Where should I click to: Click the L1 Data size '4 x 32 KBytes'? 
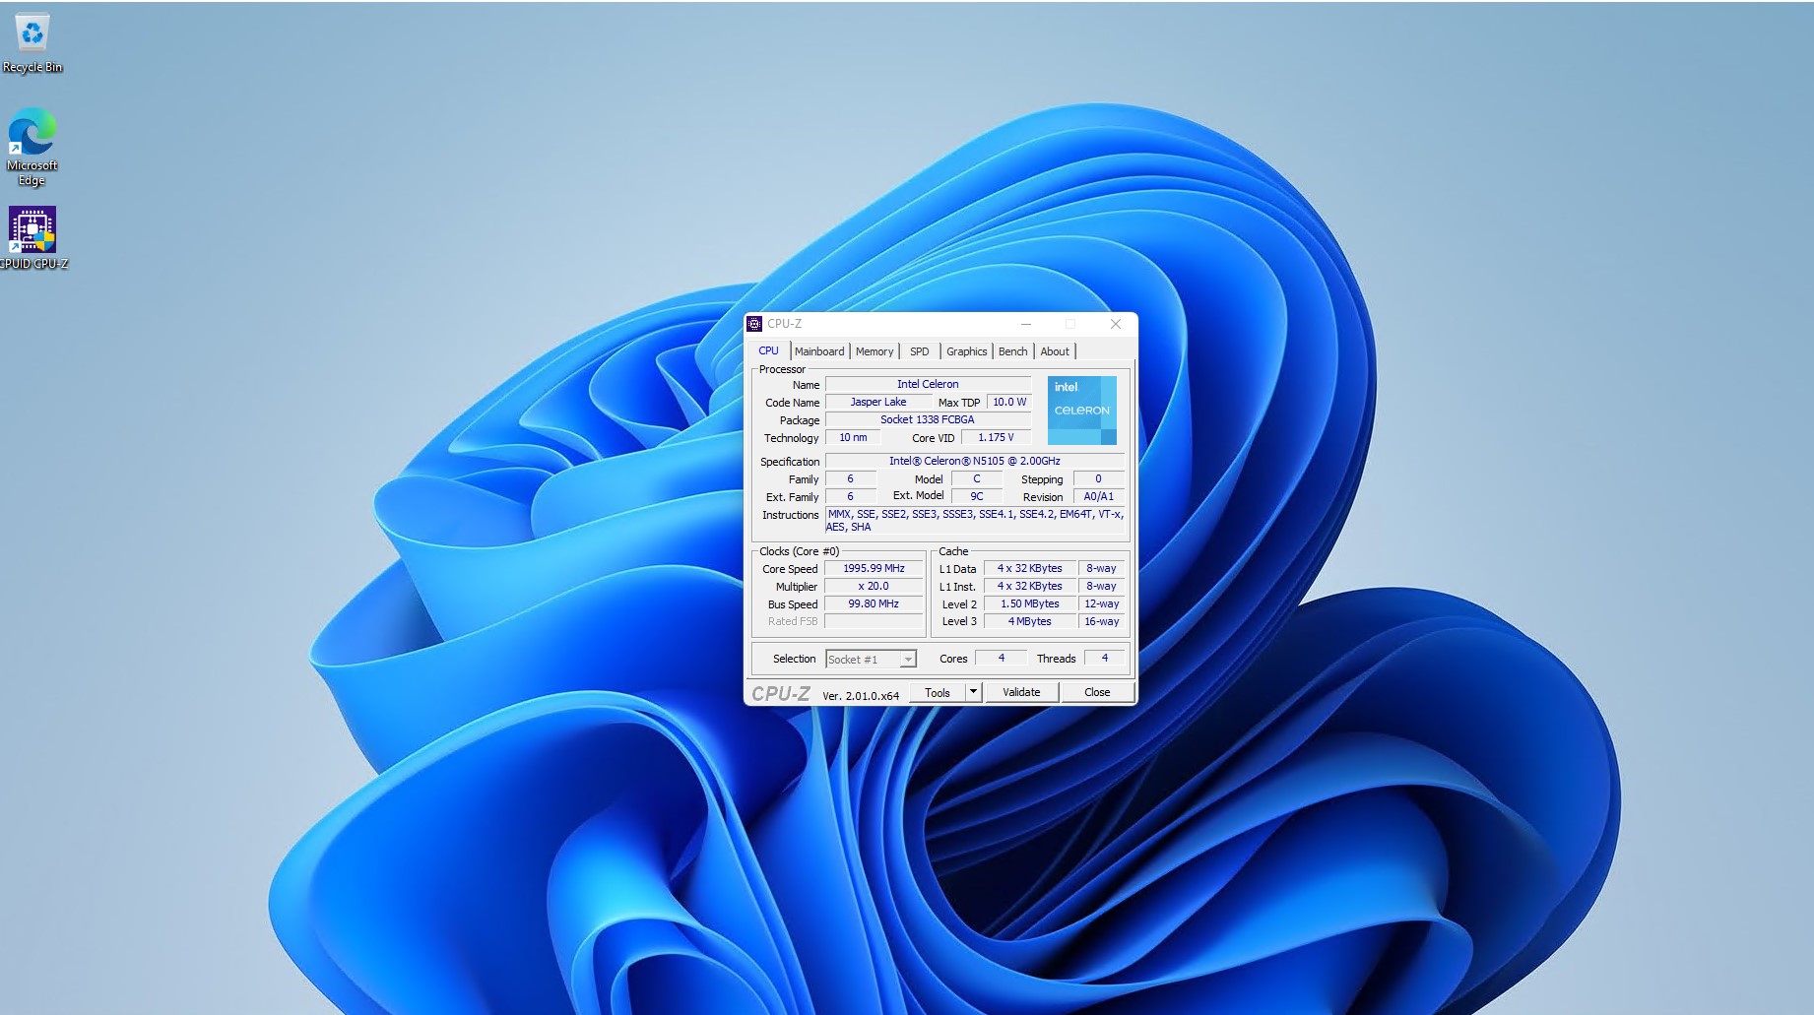point(1030,568)
